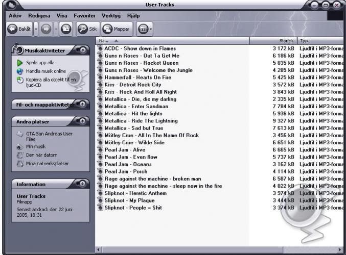Click the horizontal scrollbar right arrow
This screenshot has width=346, height=255.
341,249
